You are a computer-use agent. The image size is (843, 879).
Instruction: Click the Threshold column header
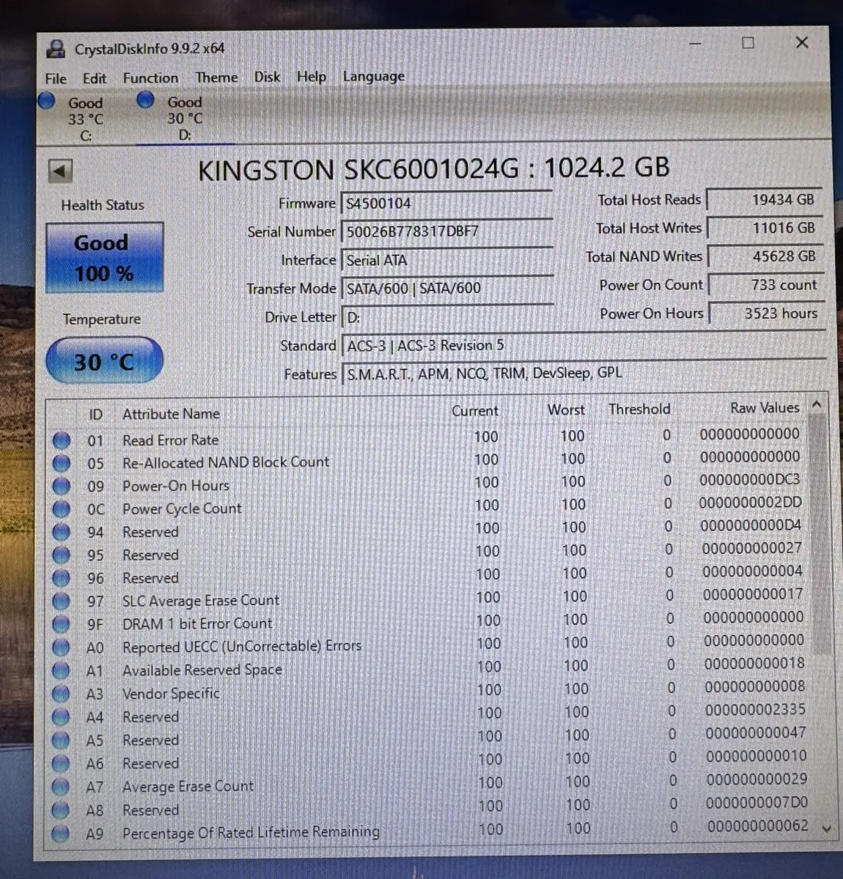(639, 409)
